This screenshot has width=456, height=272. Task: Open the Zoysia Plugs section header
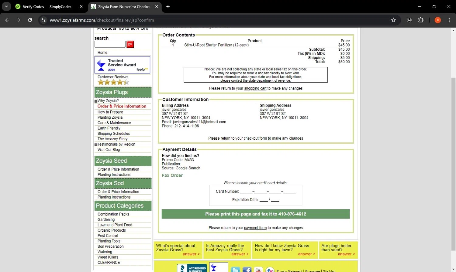(123, 92)
